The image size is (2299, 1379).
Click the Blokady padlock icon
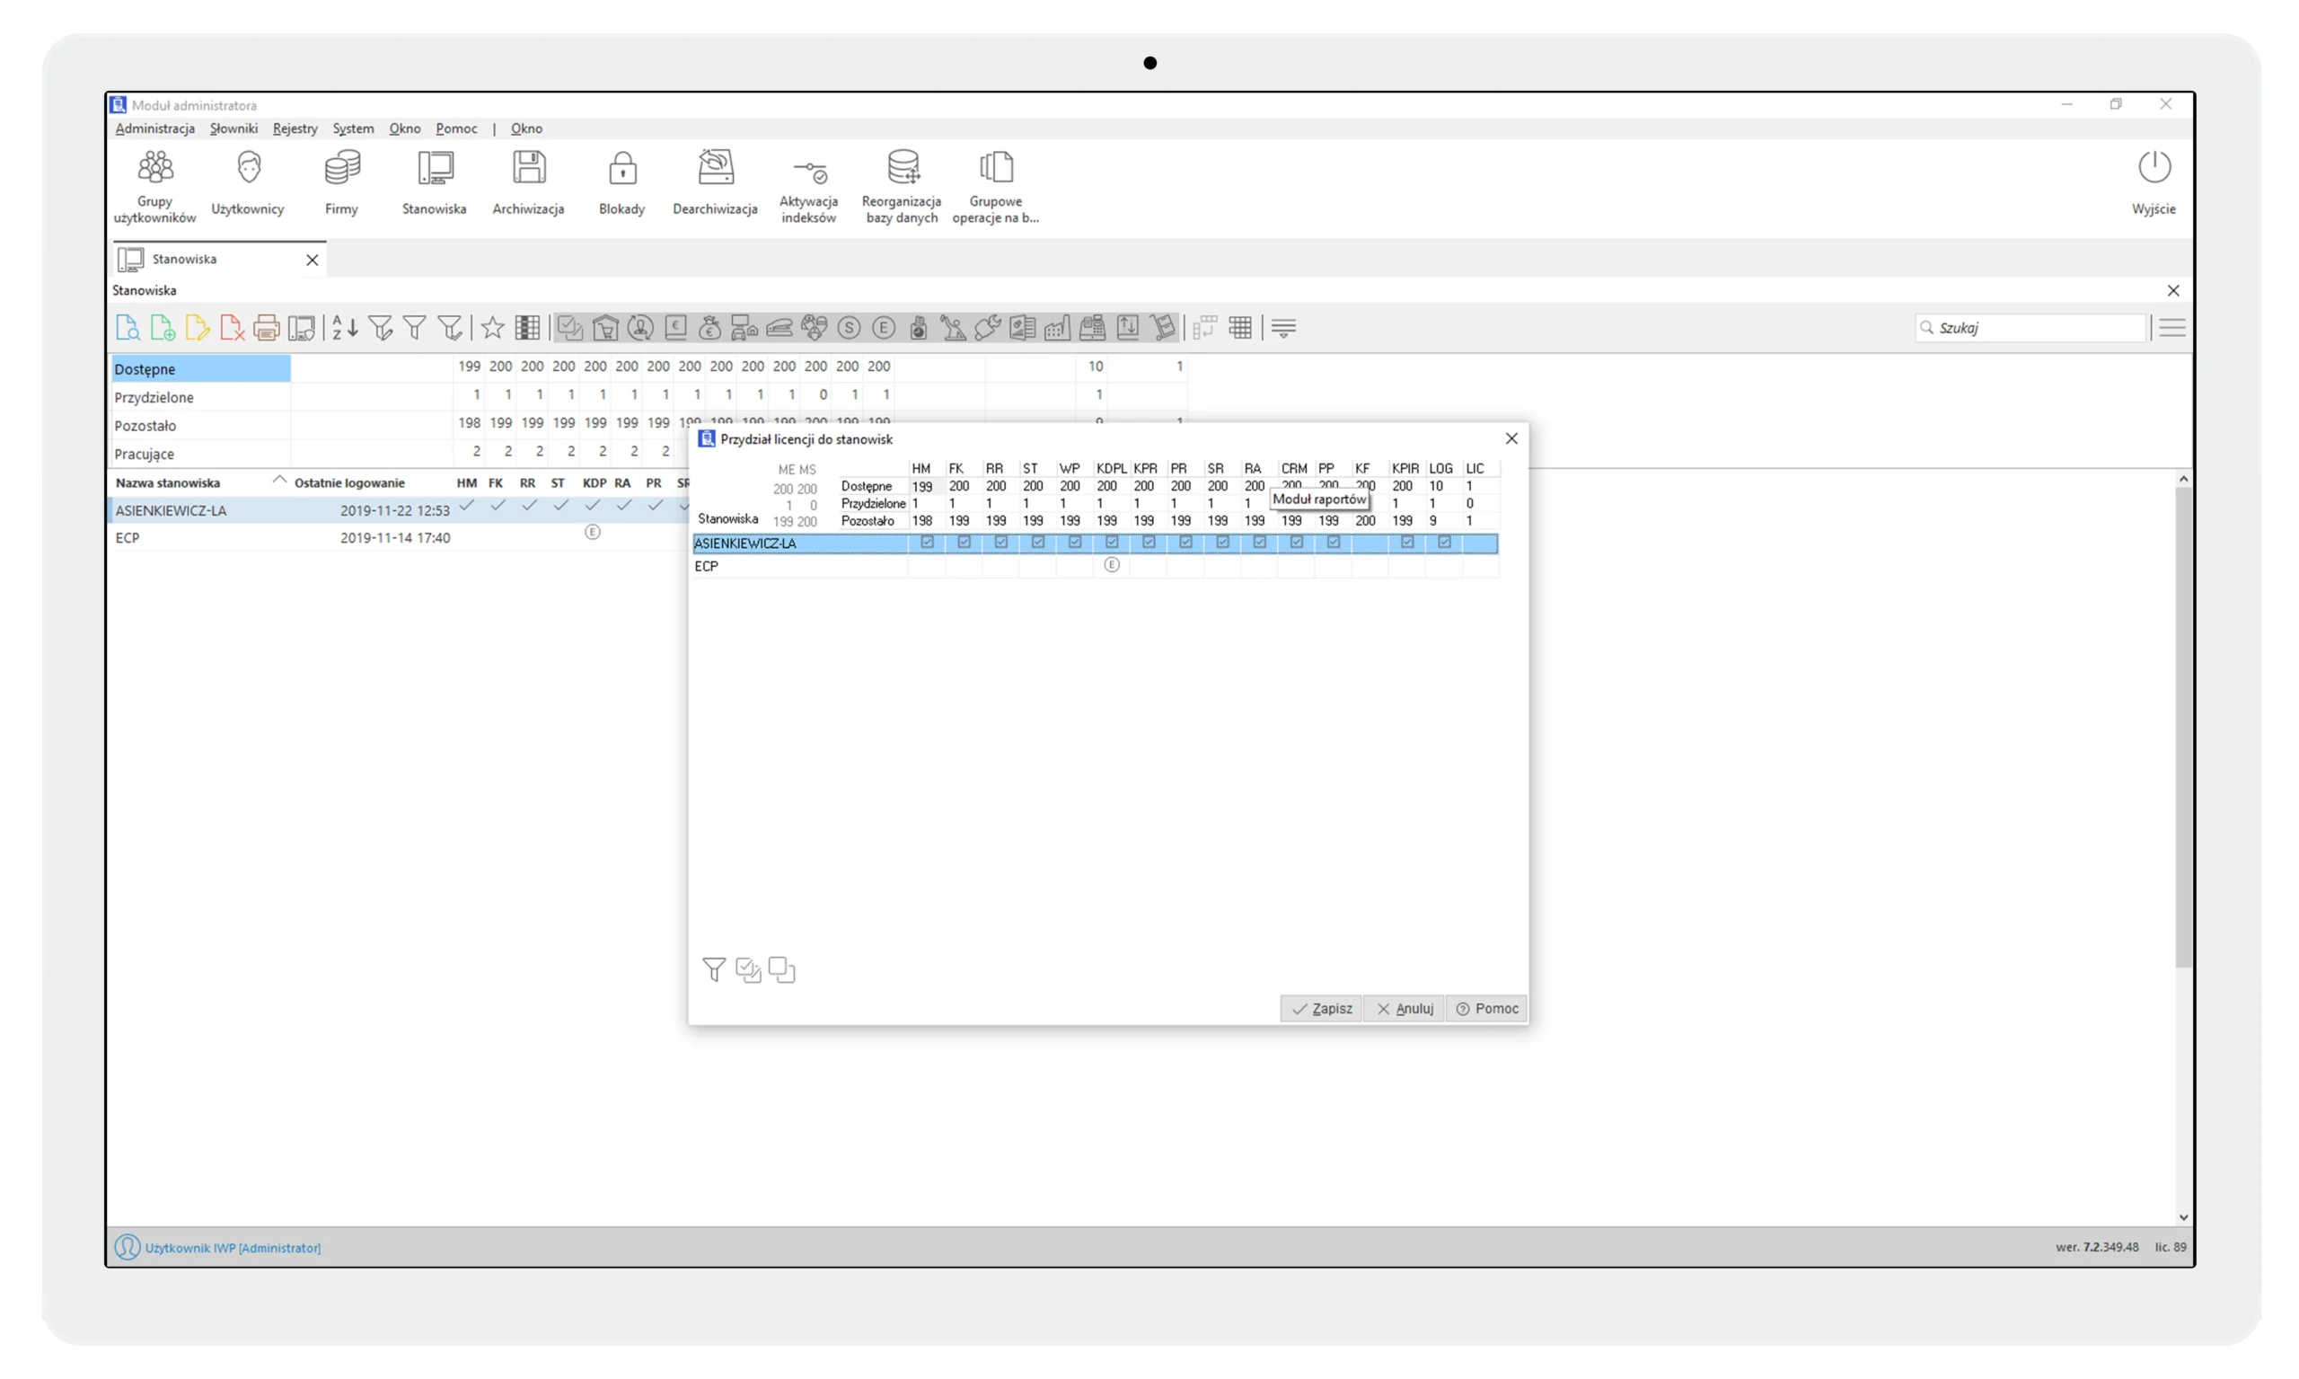[621, 169]
